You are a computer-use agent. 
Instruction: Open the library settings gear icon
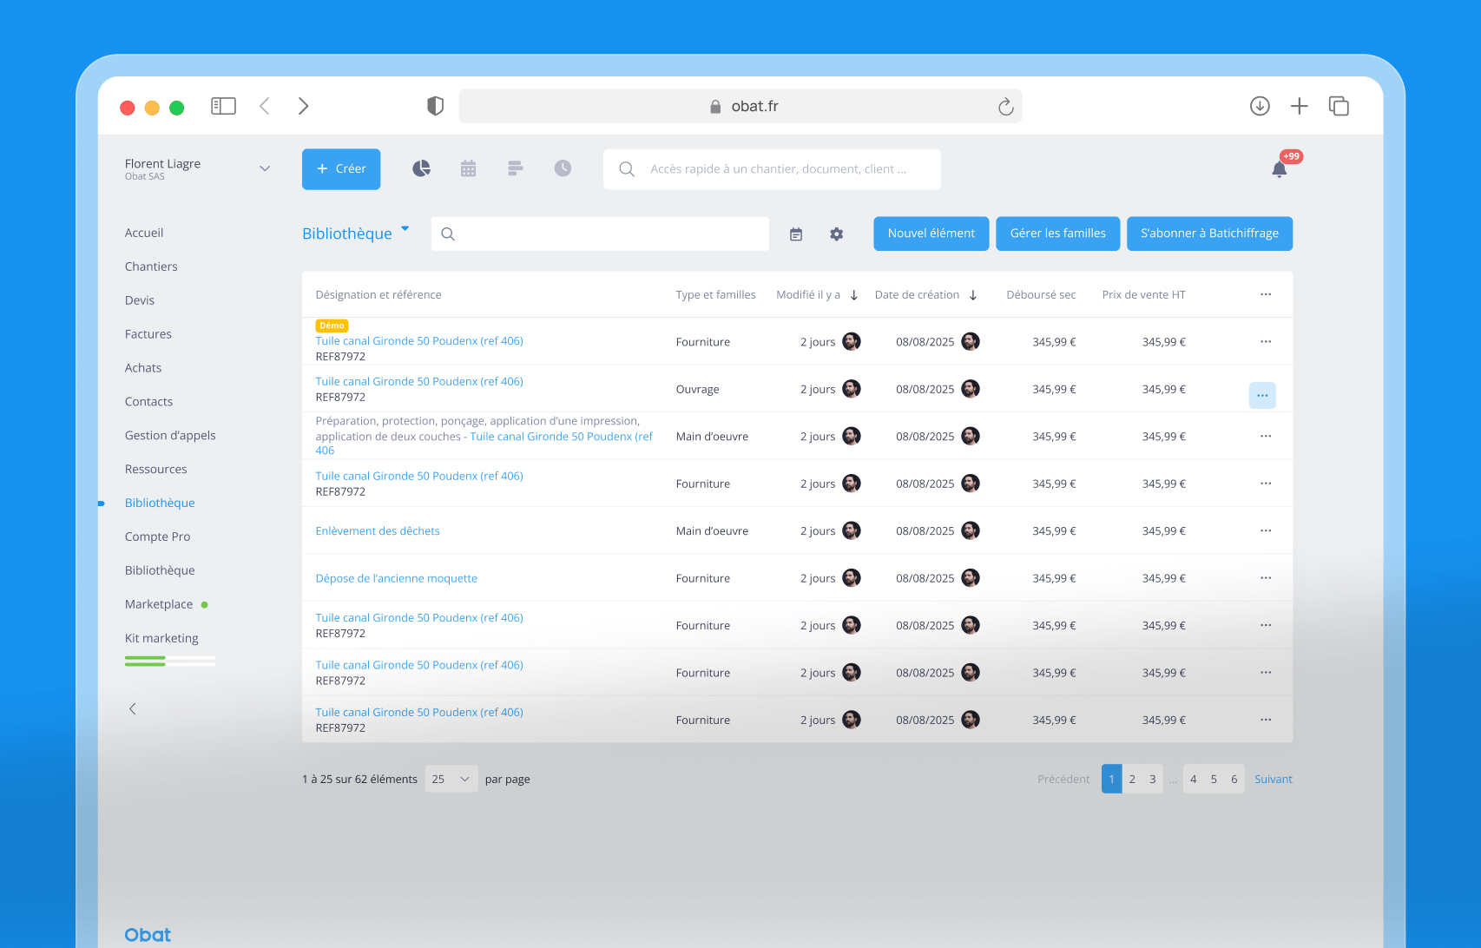[836, 234]
